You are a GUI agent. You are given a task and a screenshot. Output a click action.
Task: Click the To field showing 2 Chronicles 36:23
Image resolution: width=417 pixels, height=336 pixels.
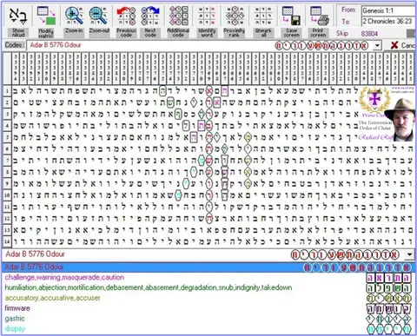pyautogui.click(x=388, y=21)
